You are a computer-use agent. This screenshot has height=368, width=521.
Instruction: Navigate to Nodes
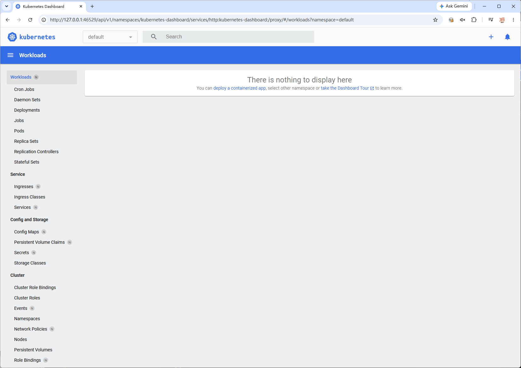pyautogui.click(x=20, y=339)
